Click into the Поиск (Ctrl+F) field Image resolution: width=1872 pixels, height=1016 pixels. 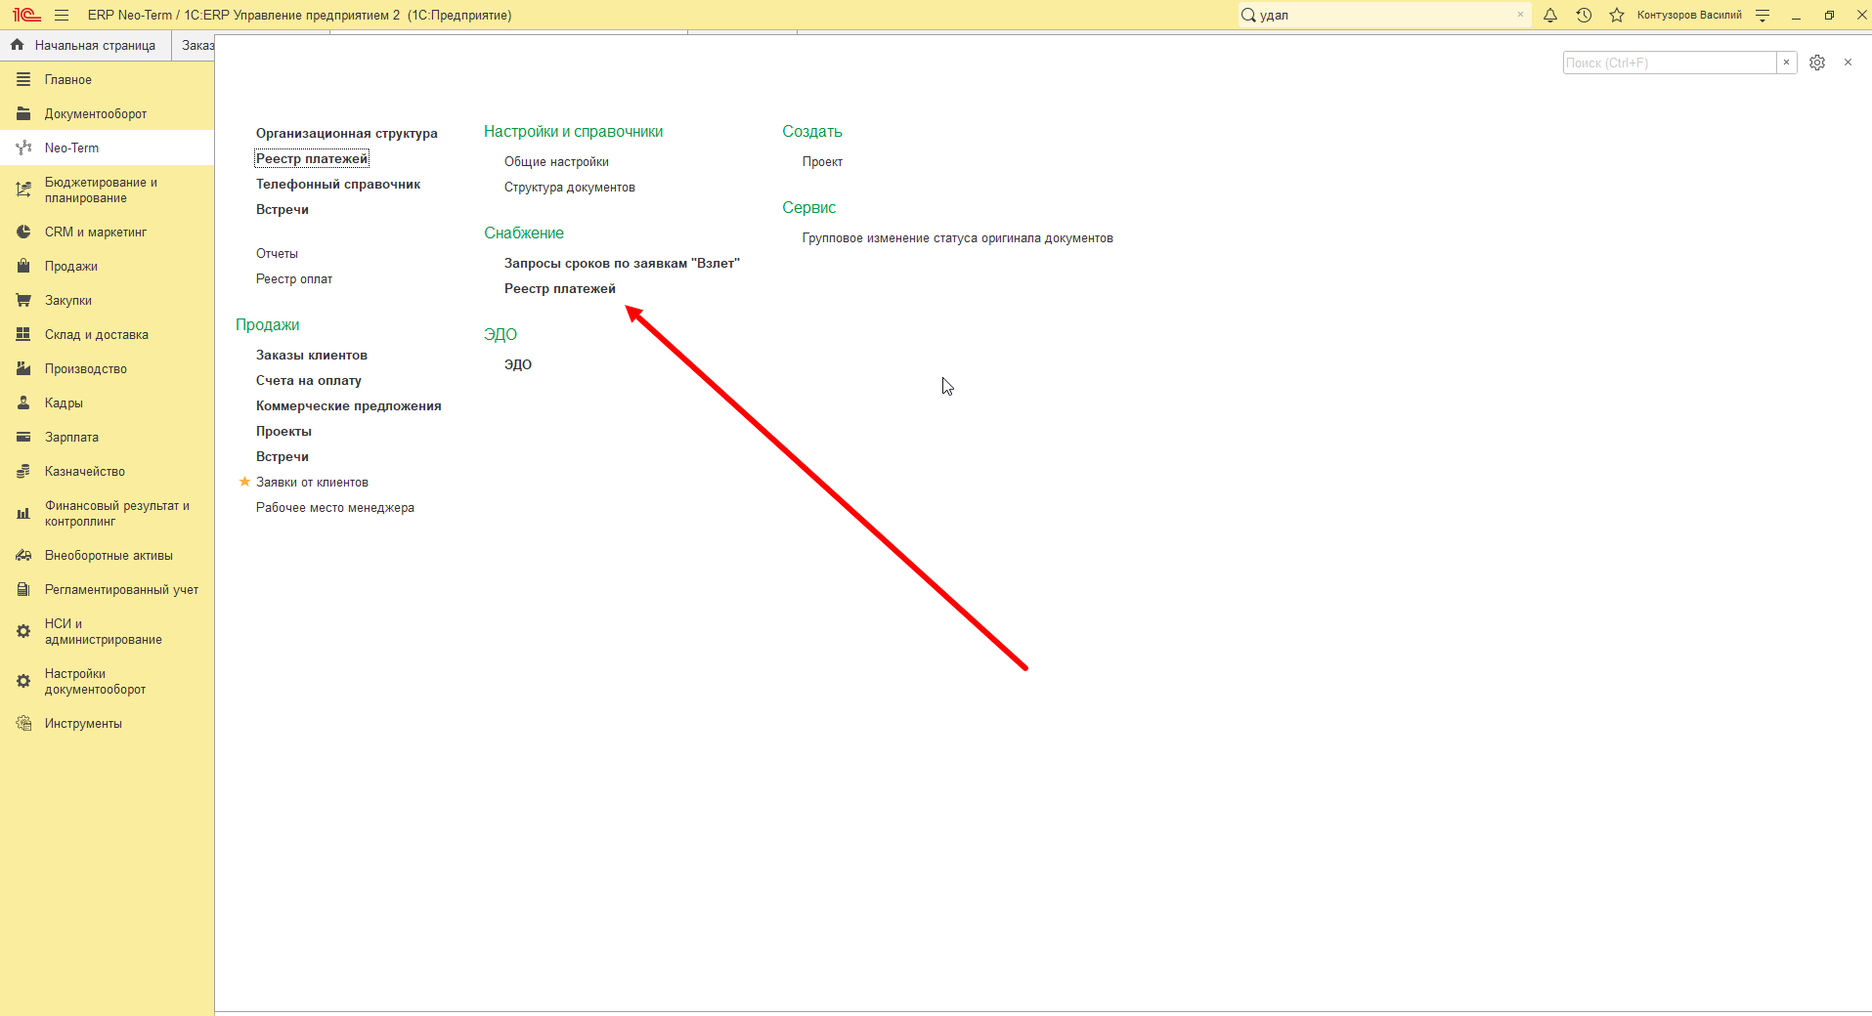tap(1670, 63)
